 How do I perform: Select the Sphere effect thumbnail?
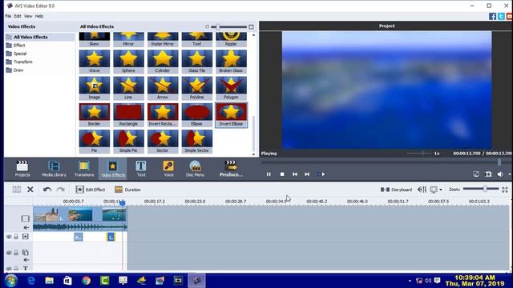click(x=128, y=62)
